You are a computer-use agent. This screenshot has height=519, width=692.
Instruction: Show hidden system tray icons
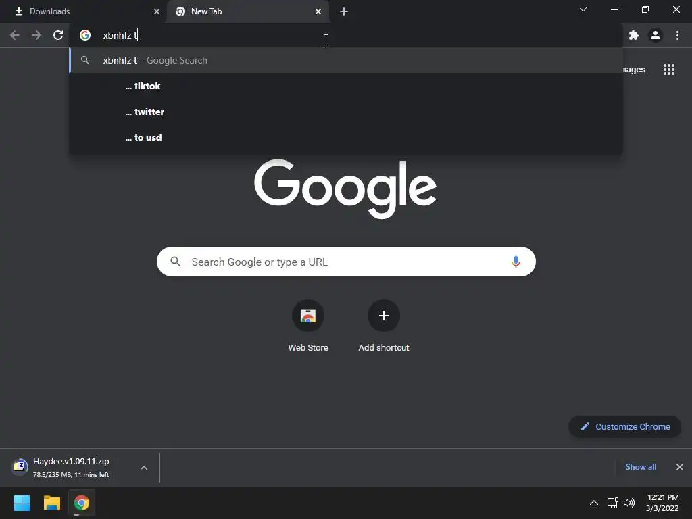[594, 503]
